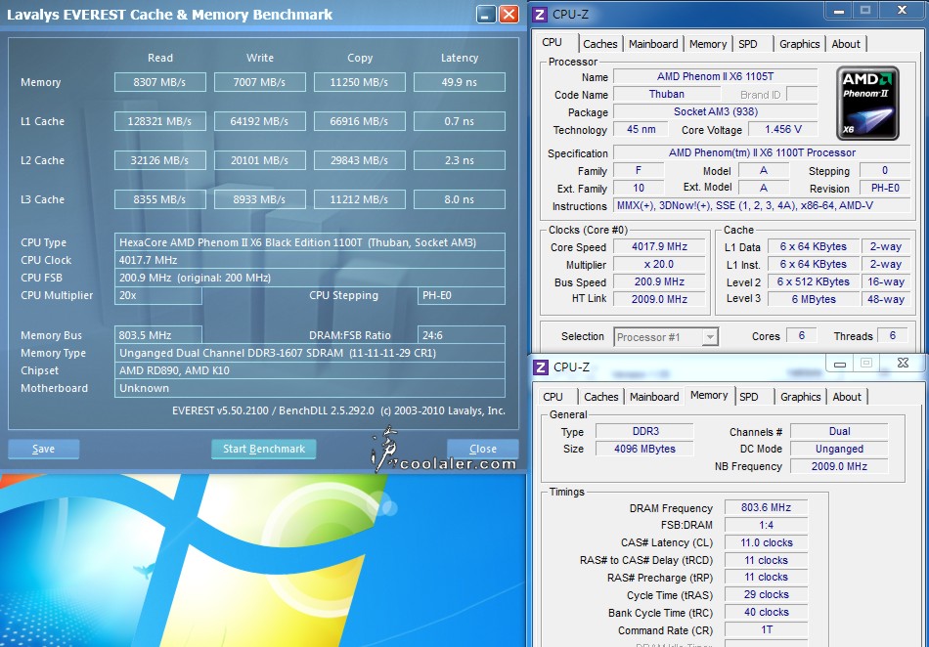
Task: Open About tab in CPU-Z timings window
Action: point(847,397)
